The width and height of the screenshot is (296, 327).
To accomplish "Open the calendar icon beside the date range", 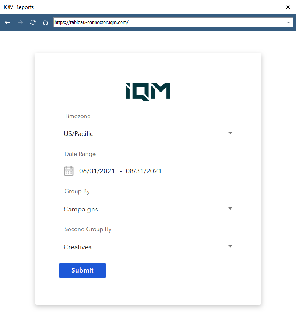I will point(69,171).
